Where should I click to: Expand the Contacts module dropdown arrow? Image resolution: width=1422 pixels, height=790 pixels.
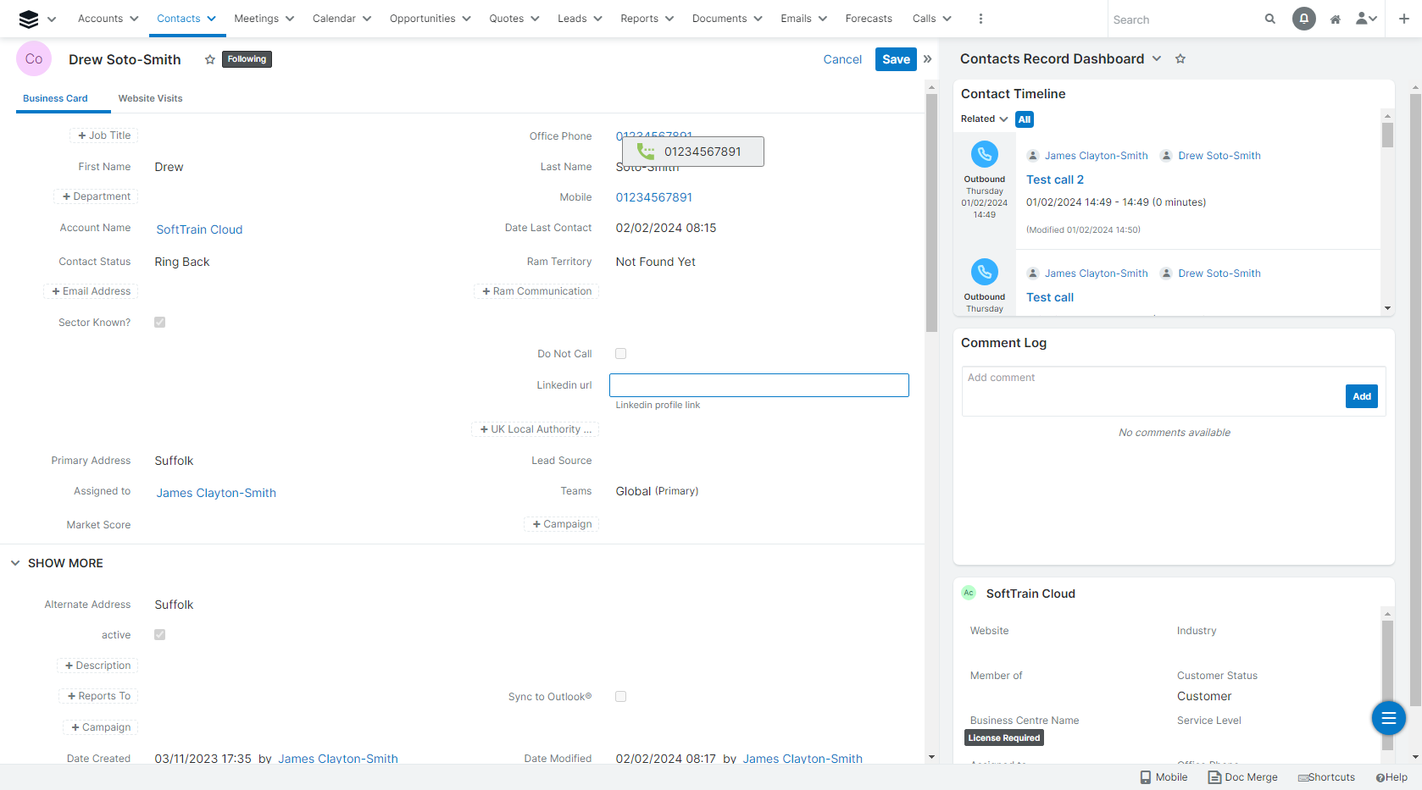[211, 19]
